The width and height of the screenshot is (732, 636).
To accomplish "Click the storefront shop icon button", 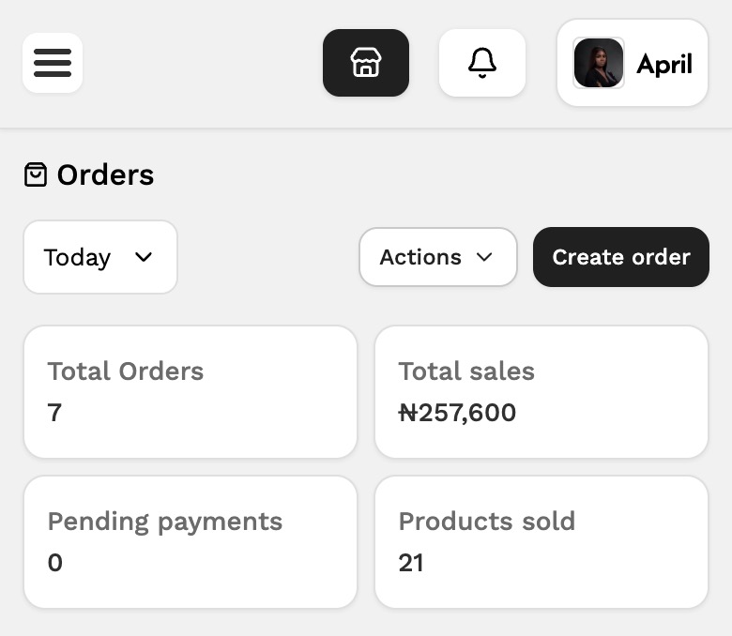I will pyautogui.click(x=366, y=63).
